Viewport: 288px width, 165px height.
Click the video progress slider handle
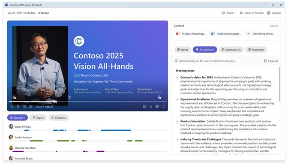click(x=54, y=102)
